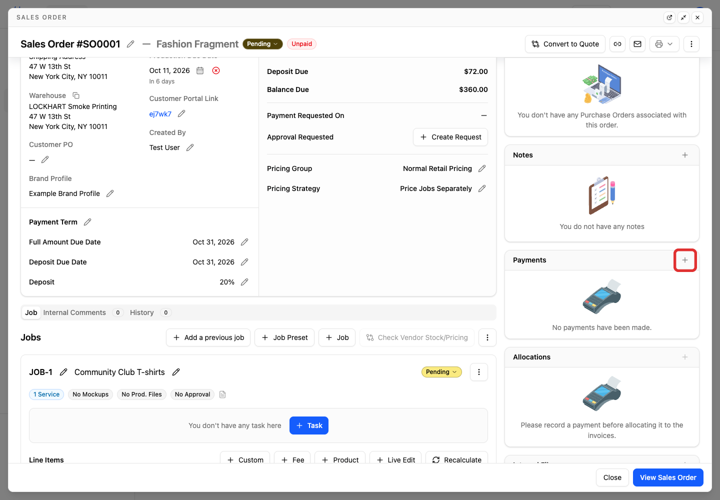Open the header three-dot more options menu
The image size is (720, 500).
click(691, 44)
